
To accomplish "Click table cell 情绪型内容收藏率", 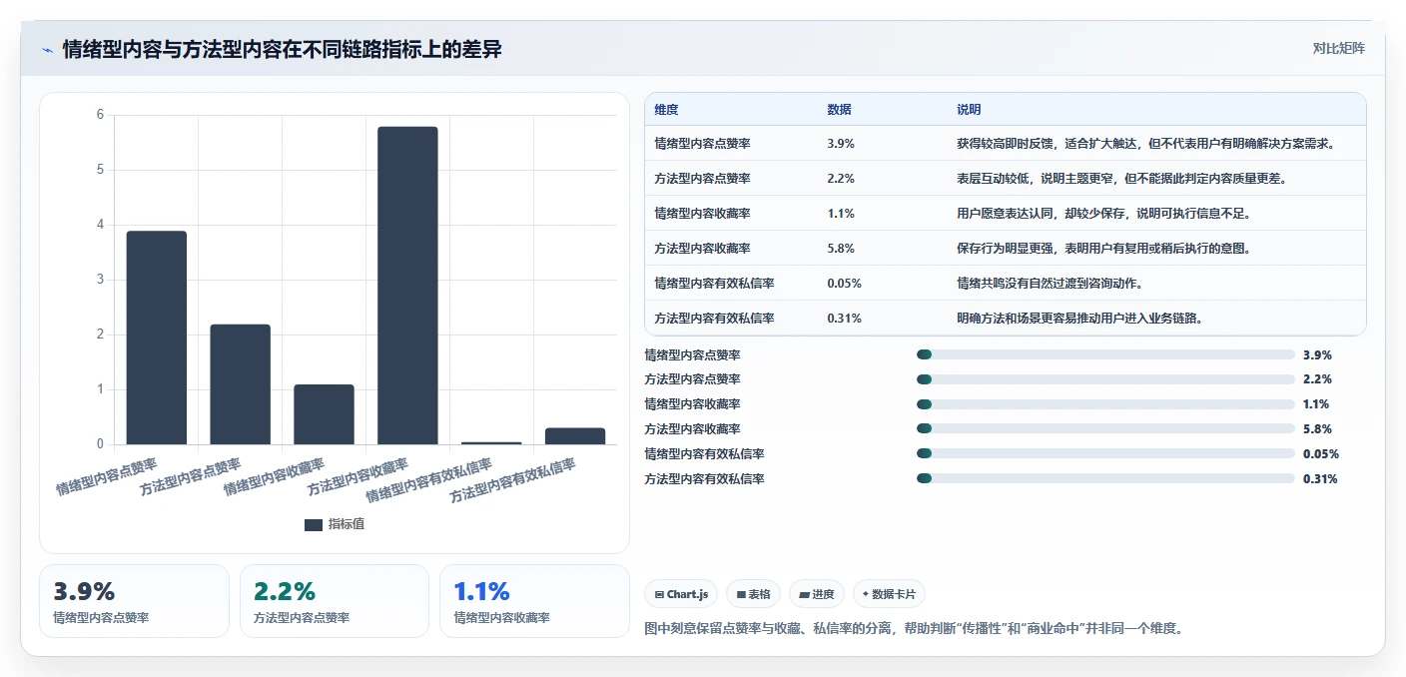I will coord(702,214).
